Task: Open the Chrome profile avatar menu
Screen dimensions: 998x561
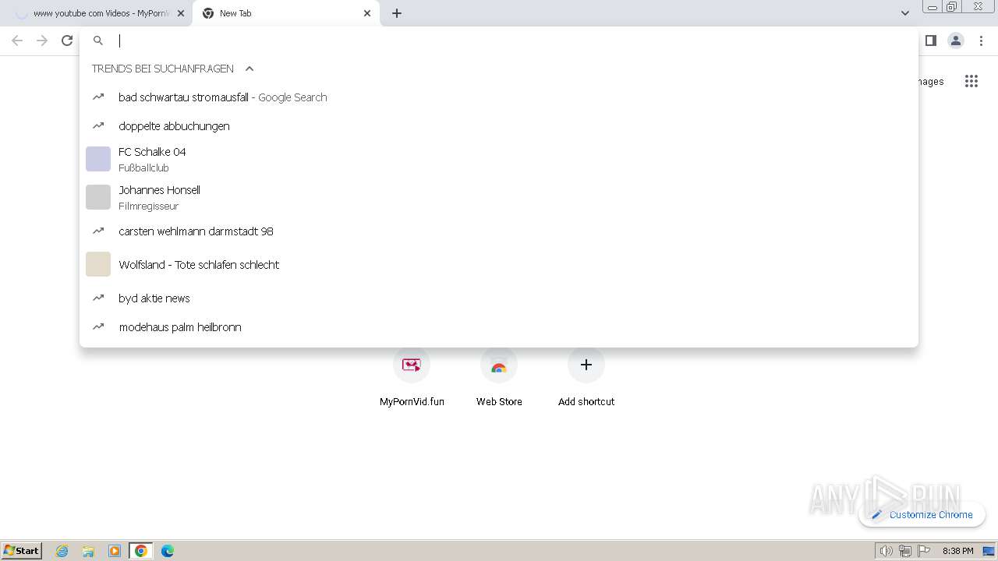Action: [x=956, y=41]
